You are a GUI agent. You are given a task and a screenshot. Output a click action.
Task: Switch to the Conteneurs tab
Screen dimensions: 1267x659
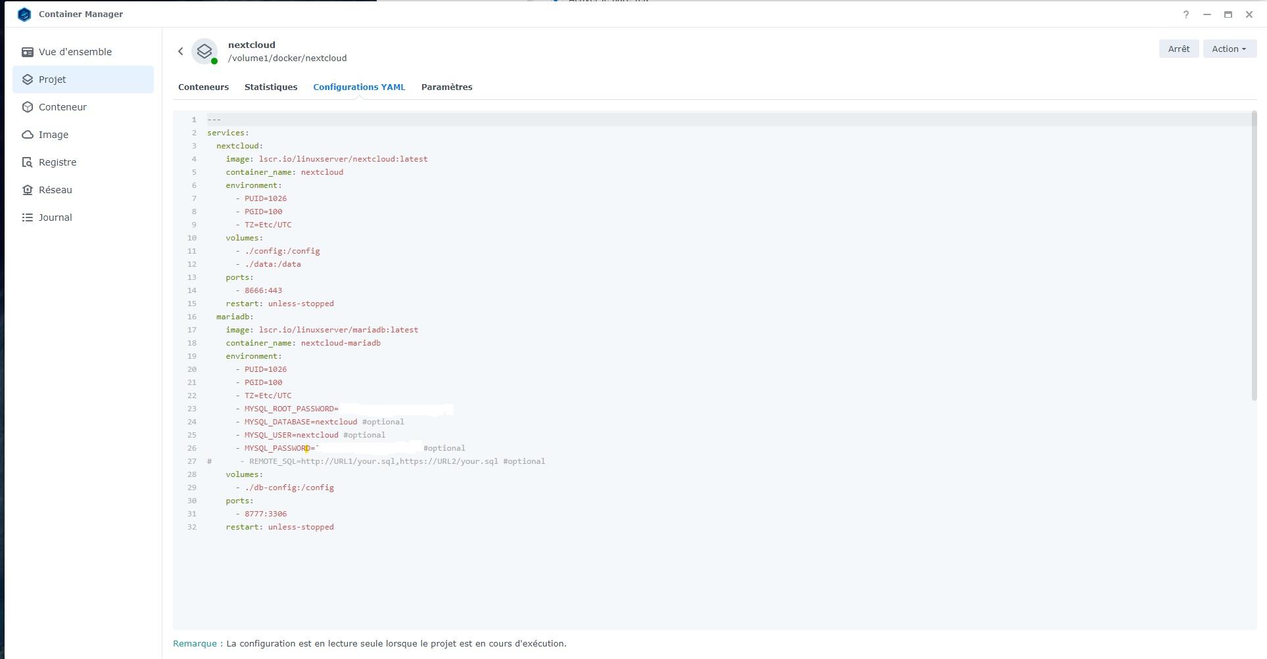pos(203,87)
